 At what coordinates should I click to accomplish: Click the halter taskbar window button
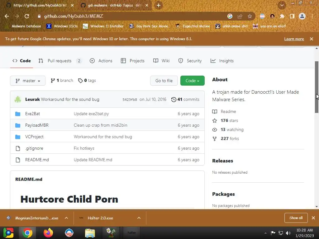(132, 233)
